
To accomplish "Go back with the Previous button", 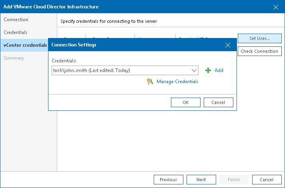I will click(169, 180).
